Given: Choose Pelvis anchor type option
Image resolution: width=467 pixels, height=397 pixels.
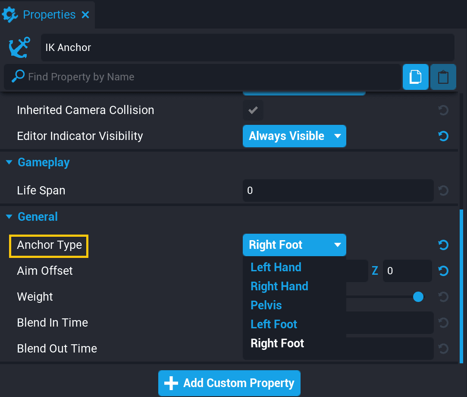Looking at the screenshot, I should (x=266, y=305).
